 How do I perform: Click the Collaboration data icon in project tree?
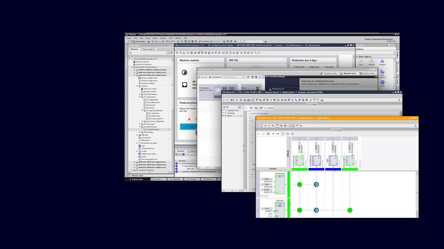pos(140,154)
